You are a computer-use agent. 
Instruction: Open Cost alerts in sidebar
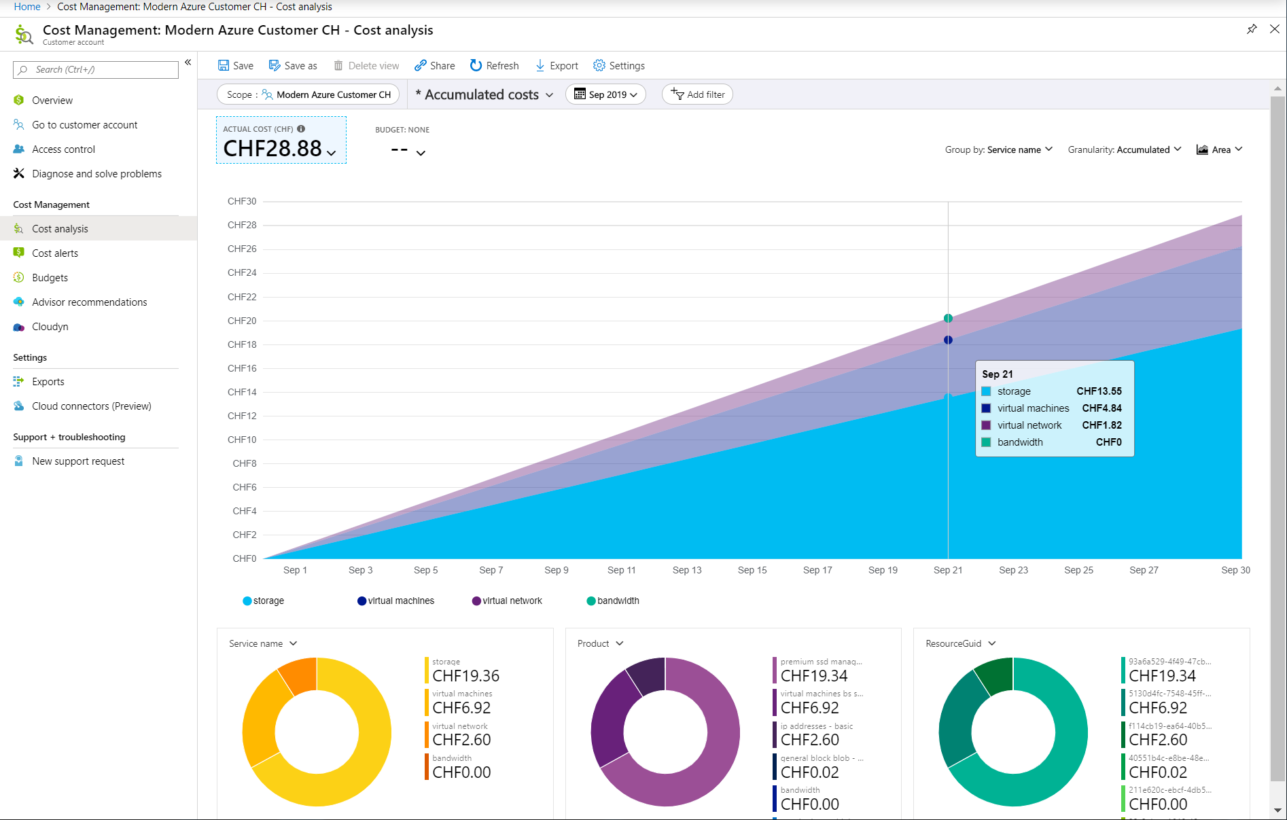click(55, 253)
